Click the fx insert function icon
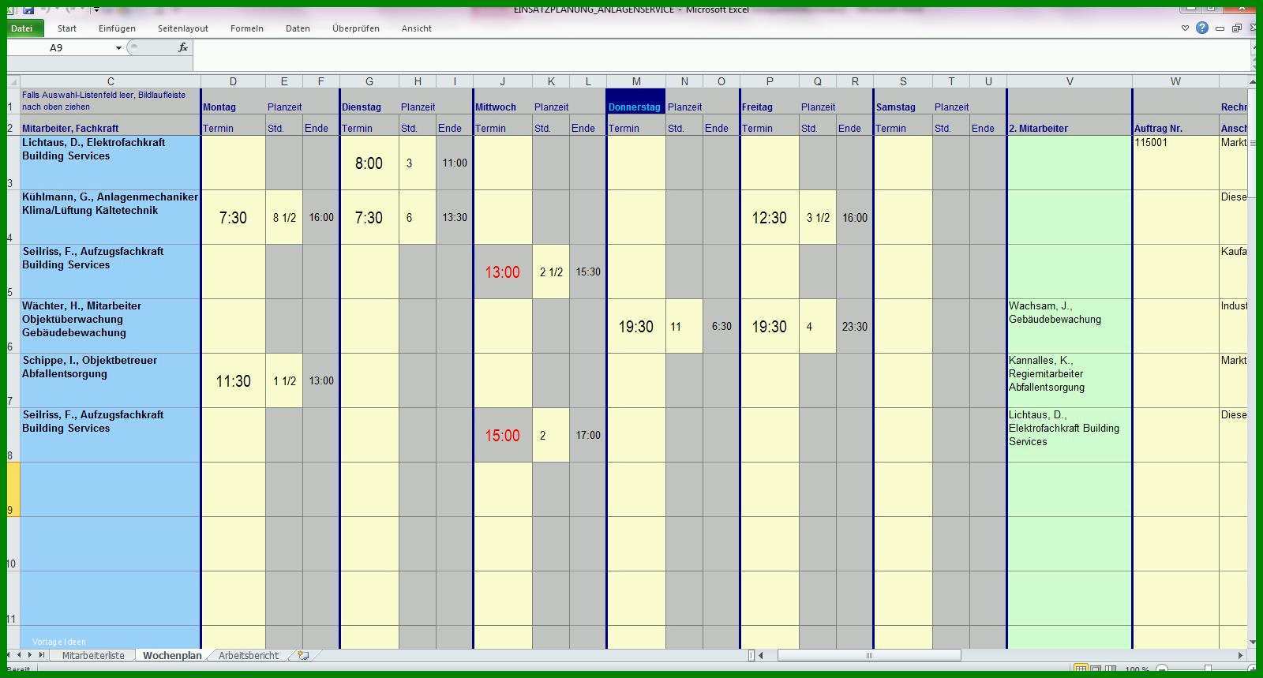This screenshot has height=678, width=1263. point(182,48)
